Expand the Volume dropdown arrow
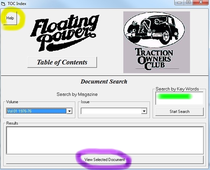Screen dimensions: 210x170 70,111
